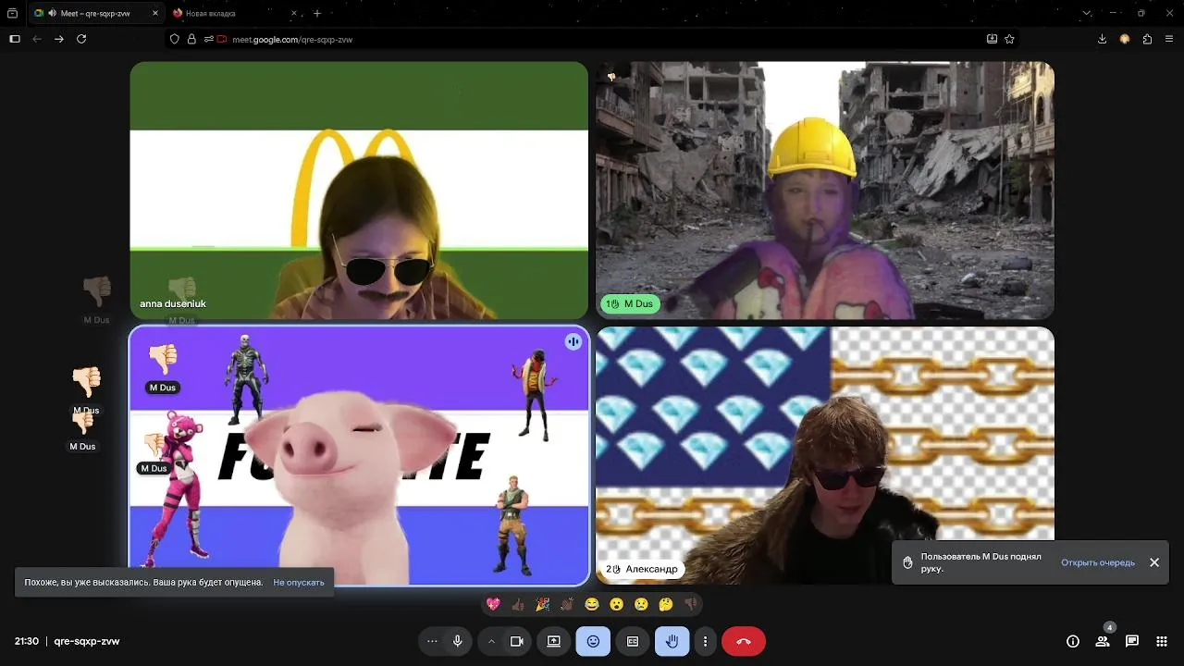Select anna duseniuk's video tile
The width and height of the screenshot is (1184, 666).
pyautogui.click(x=359, y=191)
